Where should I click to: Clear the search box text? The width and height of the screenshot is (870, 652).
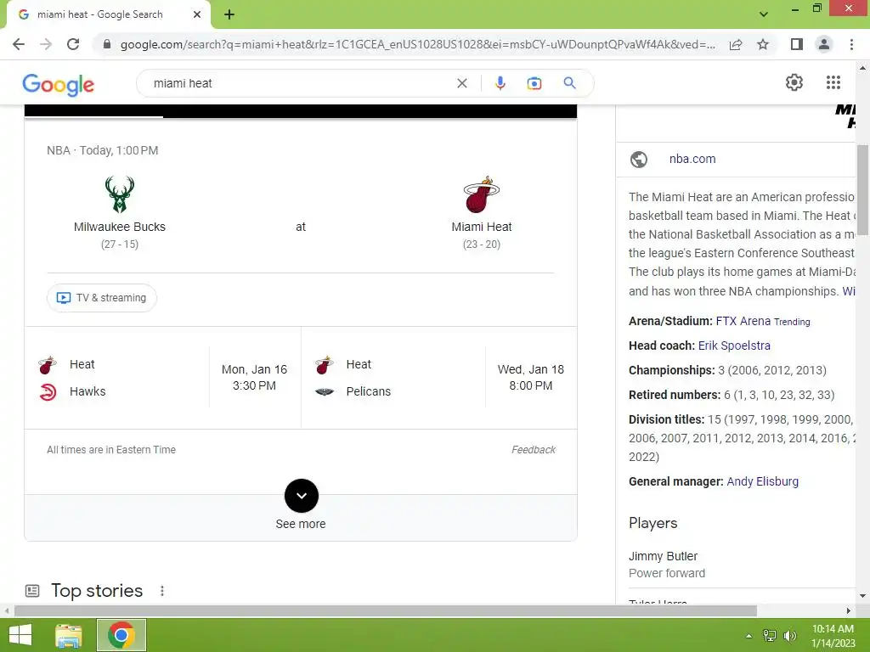461,83
